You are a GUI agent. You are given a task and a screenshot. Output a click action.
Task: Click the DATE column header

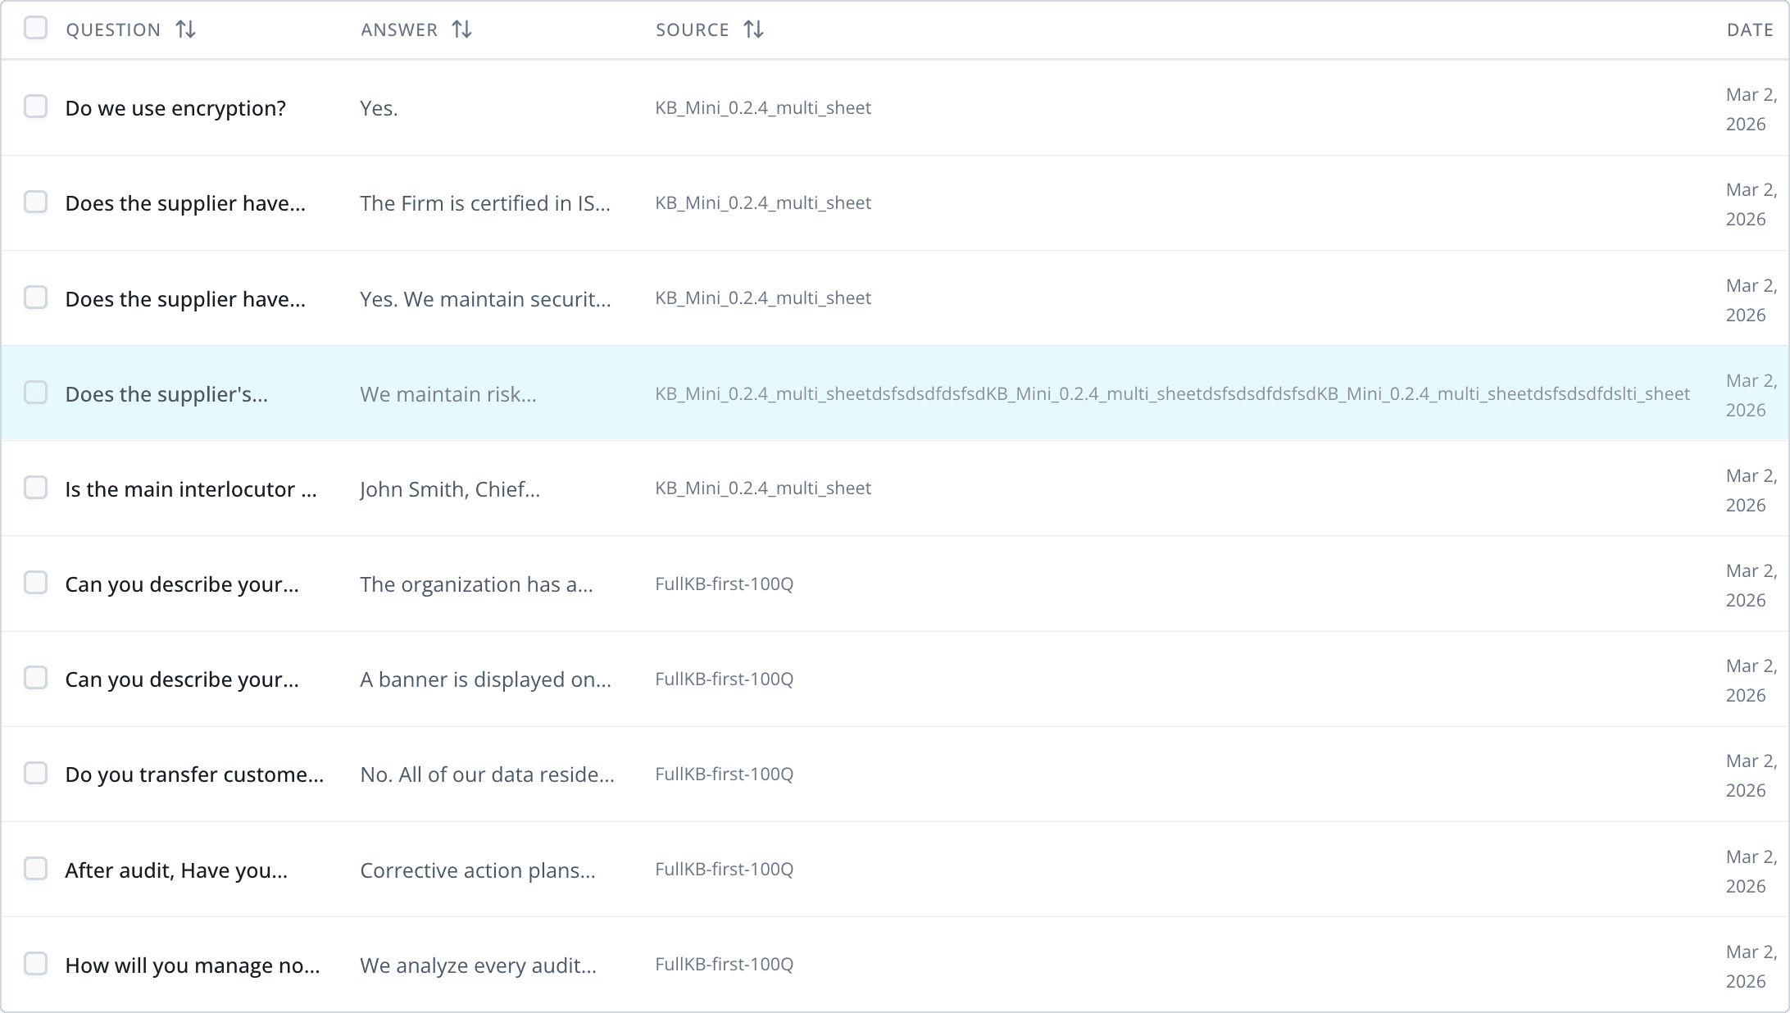1749,30
